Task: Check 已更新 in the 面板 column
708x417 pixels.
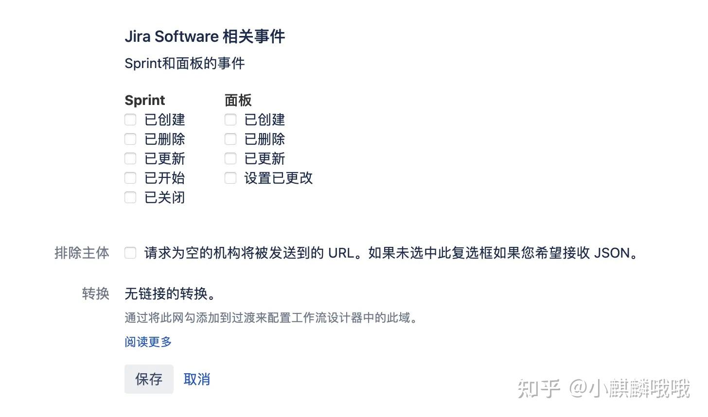Action: pos(230,158)
